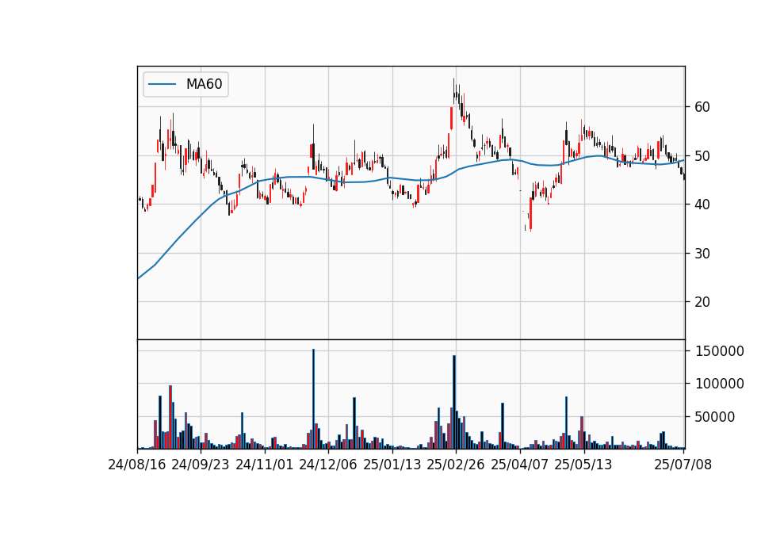Click the 25/01/13 date label

coord(392,465)
